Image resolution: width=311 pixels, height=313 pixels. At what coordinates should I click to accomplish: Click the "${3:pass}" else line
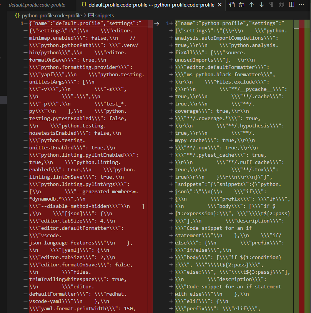pos(233,272)
